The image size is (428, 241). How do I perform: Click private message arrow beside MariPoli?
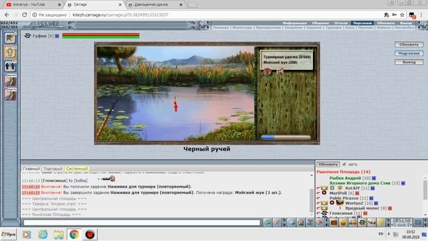pyautogui.click(x=318, y=193)
